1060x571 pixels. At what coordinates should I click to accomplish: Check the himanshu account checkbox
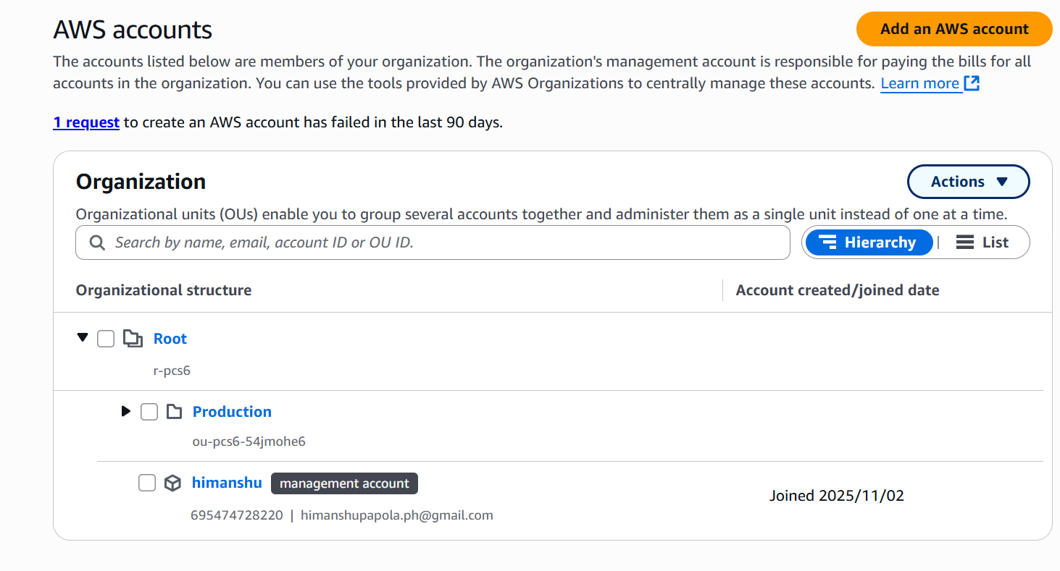tap(147, 483)
